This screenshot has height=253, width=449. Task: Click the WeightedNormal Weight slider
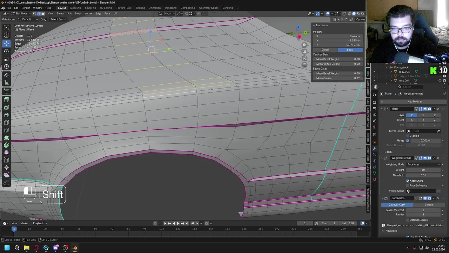pyautogui.click(x=423, y=170)
